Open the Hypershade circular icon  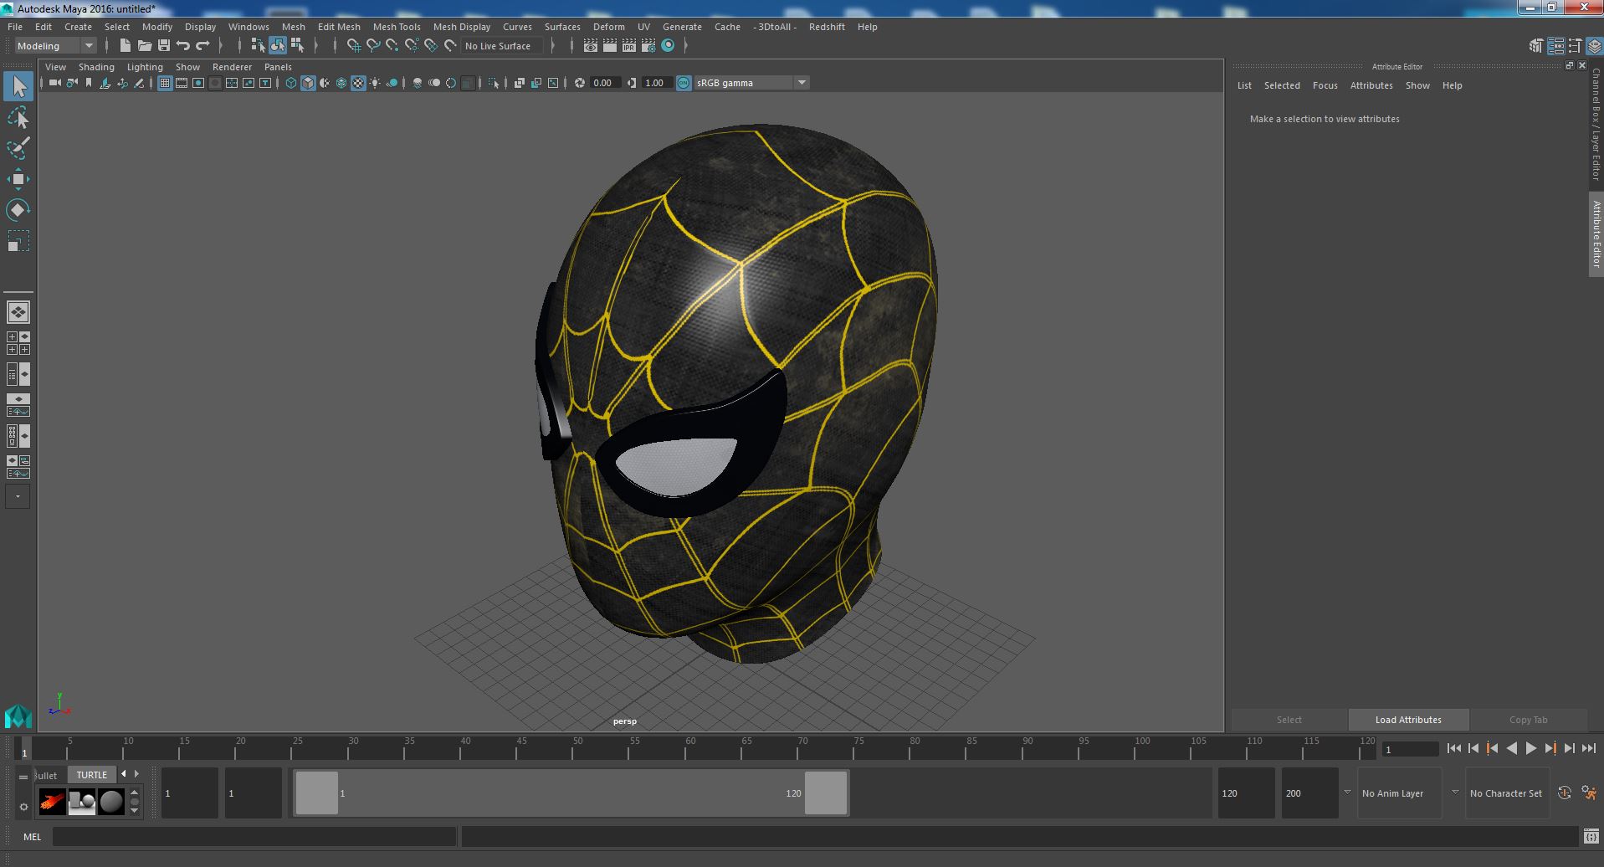[x=668, y=46]
